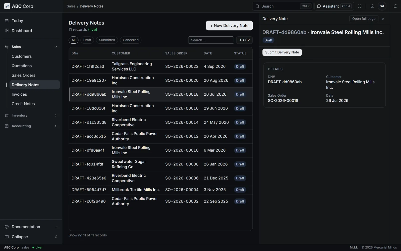Click the Sales cart icon
This screenshot has width=401, height=251.
point(7,47)
